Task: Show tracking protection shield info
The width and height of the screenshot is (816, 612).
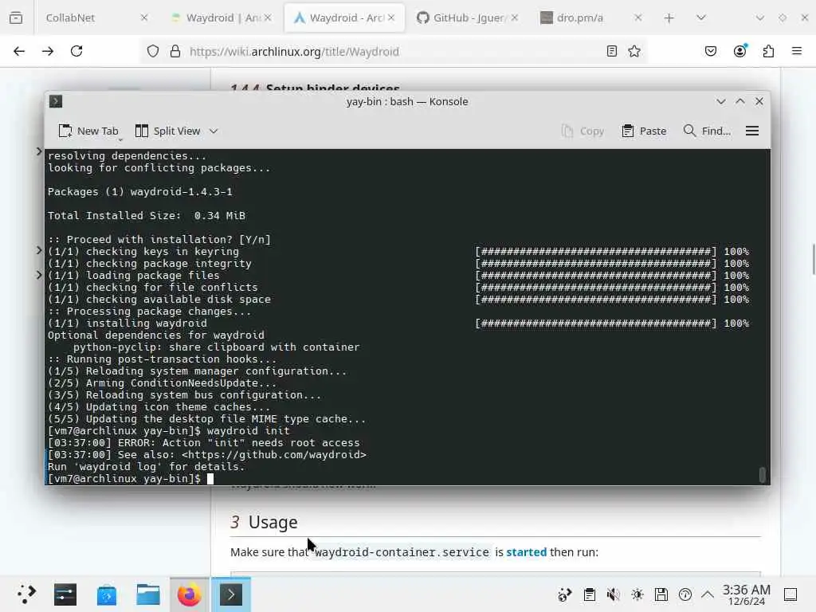Action: coord(152,51)
